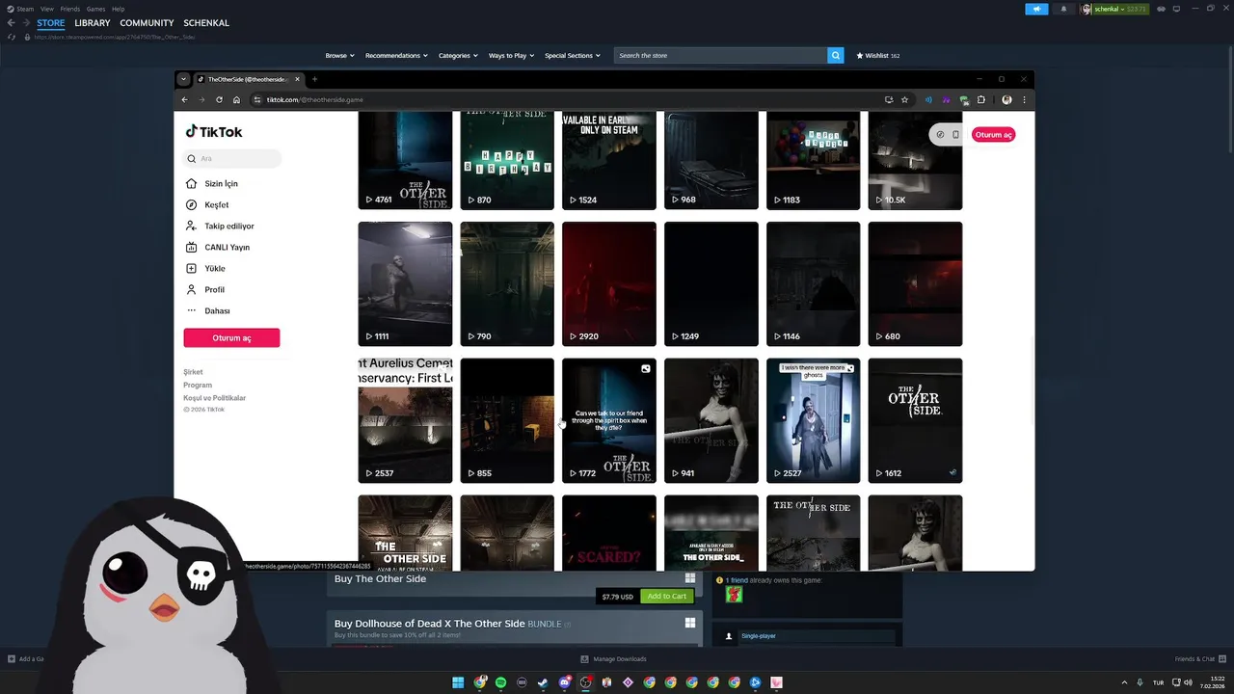Bookmark the TikTok page with star icon
This screenshot has height=694, width=1234.
pos(904,99)
